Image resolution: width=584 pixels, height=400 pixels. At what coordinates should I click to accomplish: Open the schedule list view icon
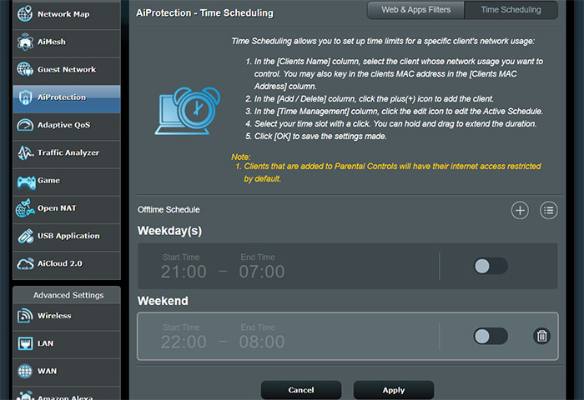tap(549, 210)
